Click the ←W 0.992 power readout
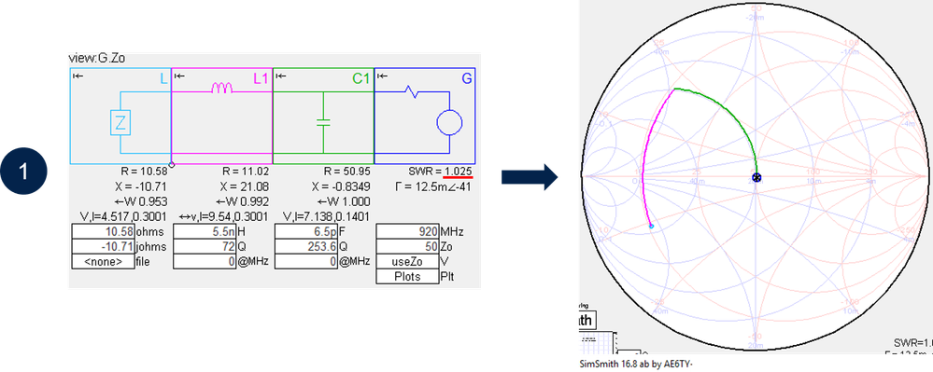 [242, 200]
